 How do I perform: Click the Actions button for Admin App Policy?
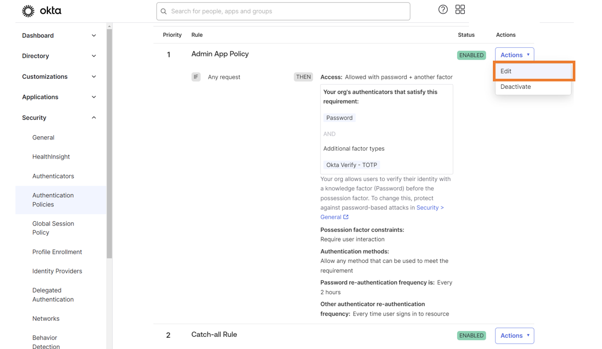514,54
